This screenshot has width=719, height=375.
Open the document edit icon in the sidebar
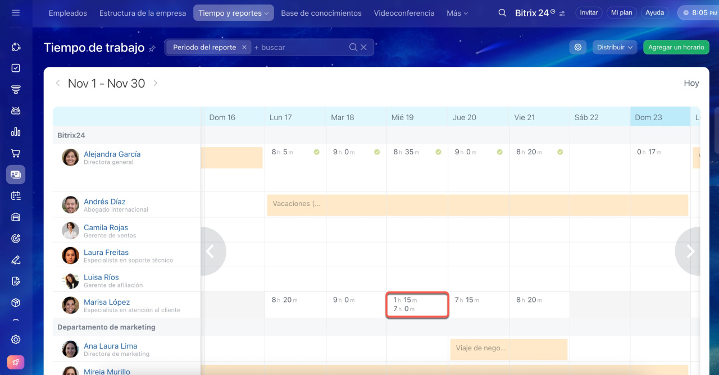click(16, 281)
